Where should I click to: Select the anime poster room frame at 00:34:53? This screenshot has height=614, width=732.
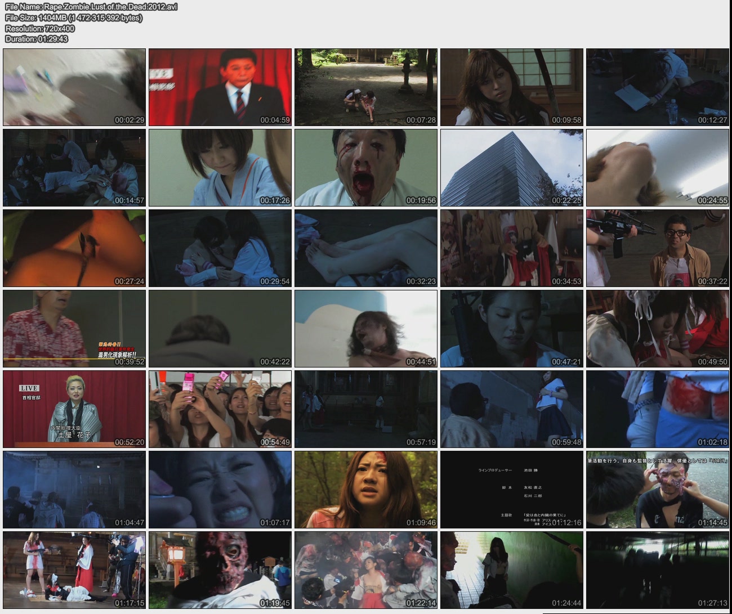coord(511,248)
